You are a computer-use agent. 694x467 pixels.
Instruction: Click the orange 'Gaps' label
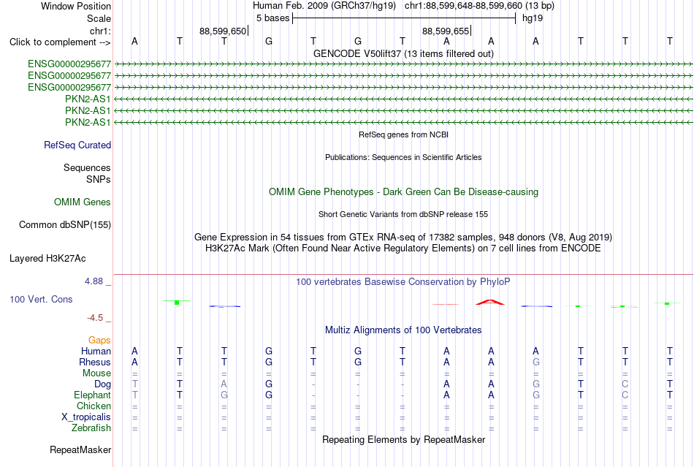tap(99, 340)
